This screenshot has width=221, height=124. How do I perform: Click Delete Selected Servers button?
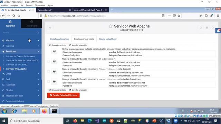[x=64, y=95]
